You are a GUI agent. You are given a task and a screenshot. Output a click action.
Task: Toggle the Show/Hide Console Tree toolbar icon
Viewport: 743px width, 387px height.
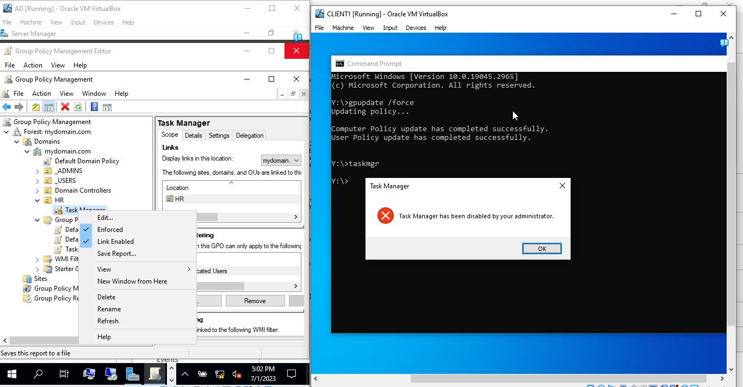[x=49, y=107]
